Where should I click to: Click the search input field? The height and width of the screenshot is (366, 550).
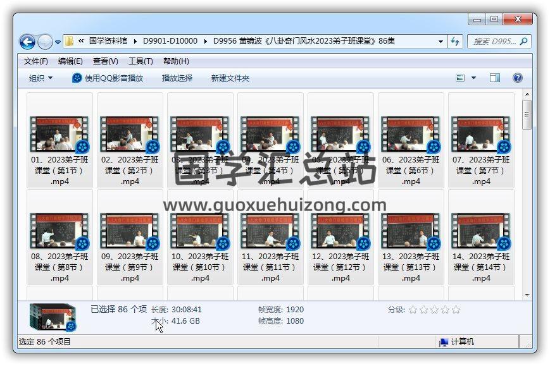click(494, 42)
